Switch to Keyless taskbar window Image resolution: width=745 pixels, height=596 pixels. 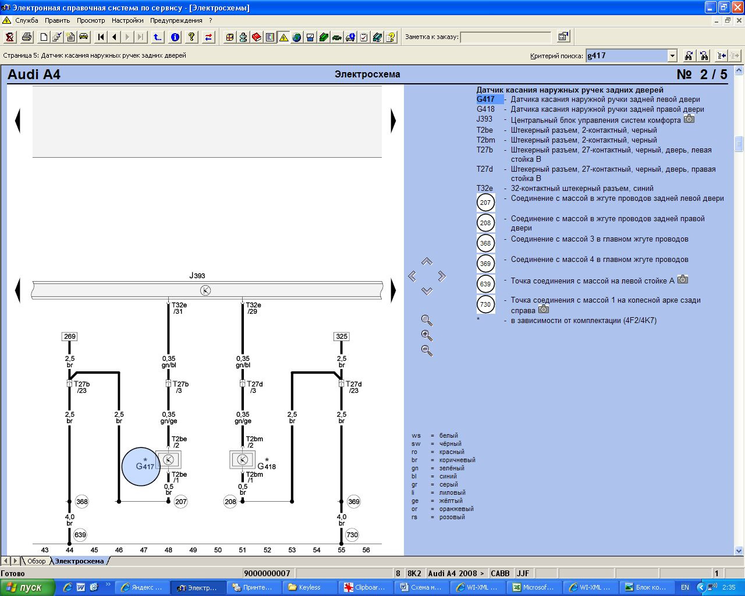(x=310, y=587)
